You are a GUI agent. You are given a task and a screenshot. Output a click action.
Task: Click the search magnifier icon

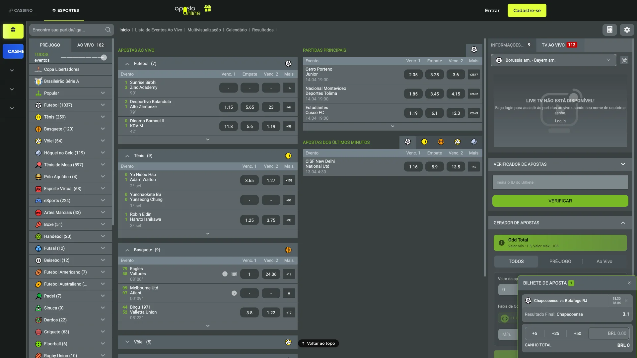[108, 30]
